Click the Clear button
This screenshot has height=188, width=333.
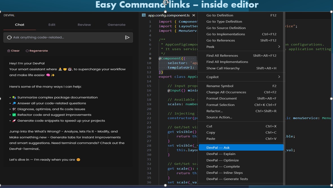tap(13, 51)
